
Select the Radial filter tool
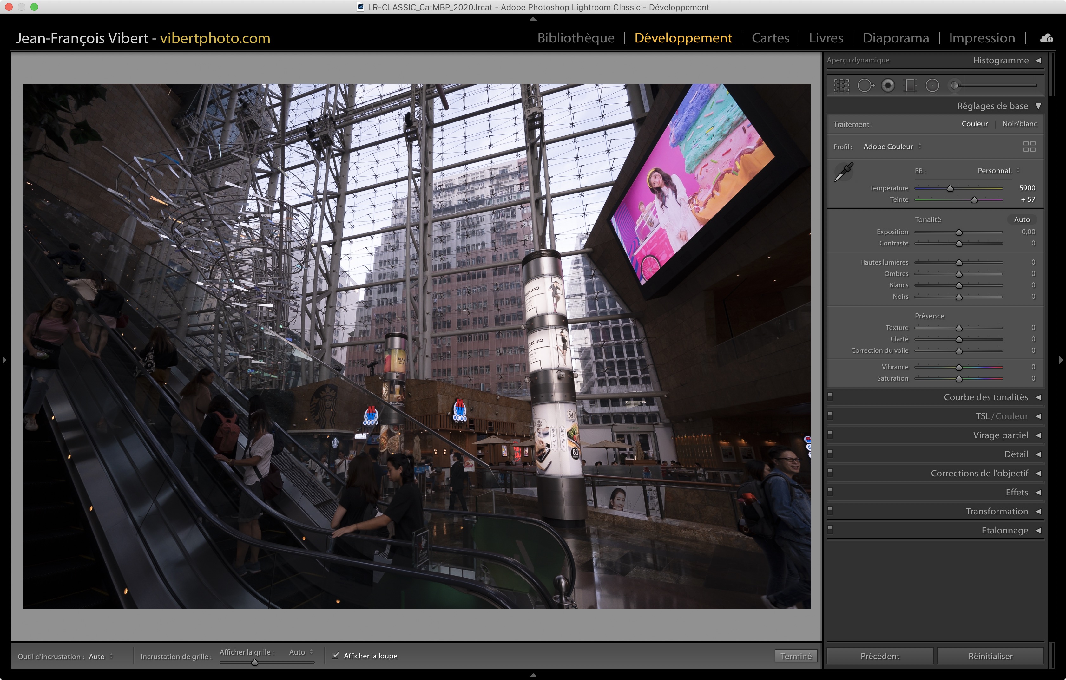click(x=932, y=85)
